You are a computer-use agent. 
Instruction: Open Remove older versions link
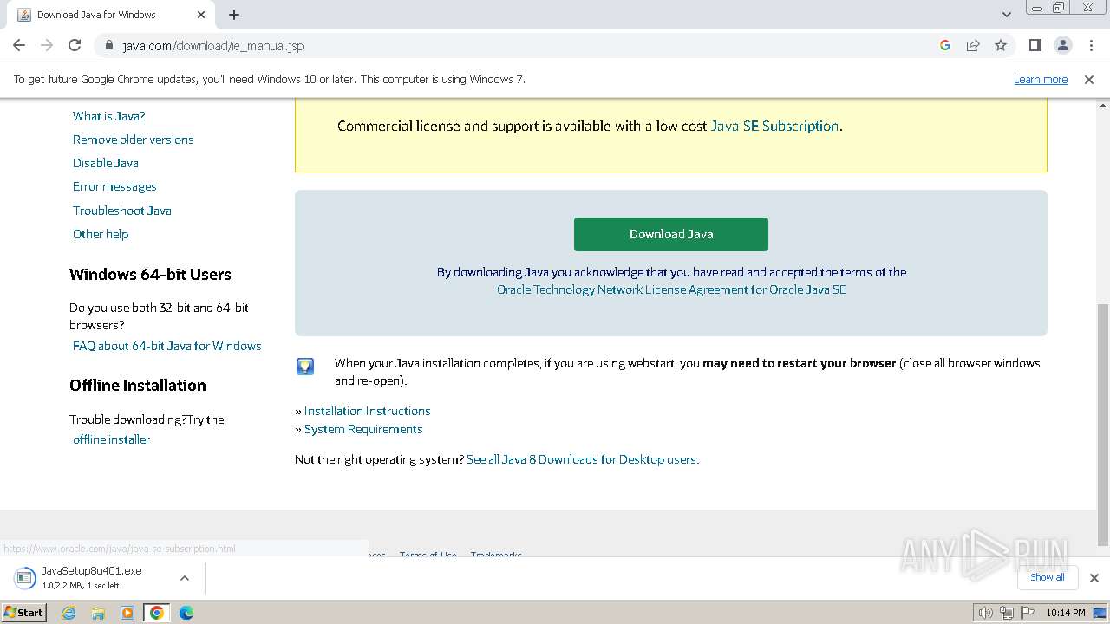coord(134,140)
